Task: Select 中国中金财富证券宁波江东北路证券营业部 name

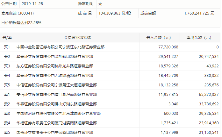Action: (61, 47)
